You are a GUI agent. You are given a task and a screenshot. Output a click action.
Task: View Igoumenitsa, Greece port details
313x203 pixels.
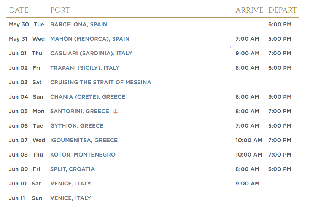point(84,140)
